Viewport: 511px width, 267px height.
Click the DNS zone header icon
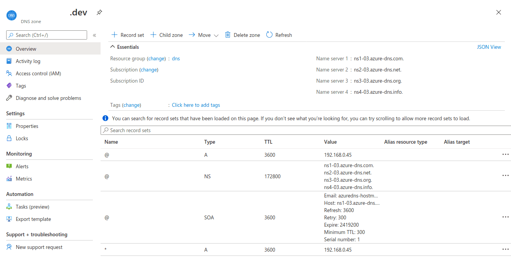coord(11,15)
